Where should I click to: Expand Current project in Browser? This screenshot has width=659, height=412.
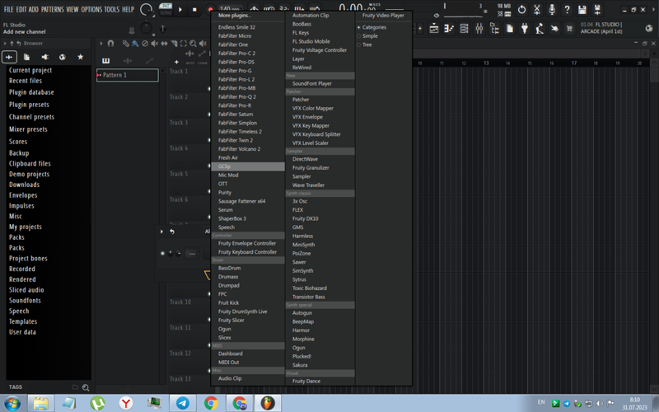tap(30, 70)
